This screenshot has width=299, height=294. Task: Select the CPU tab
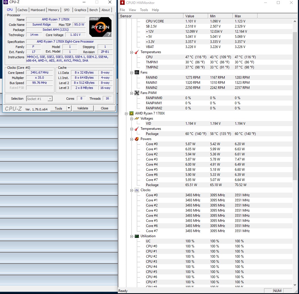10,10
